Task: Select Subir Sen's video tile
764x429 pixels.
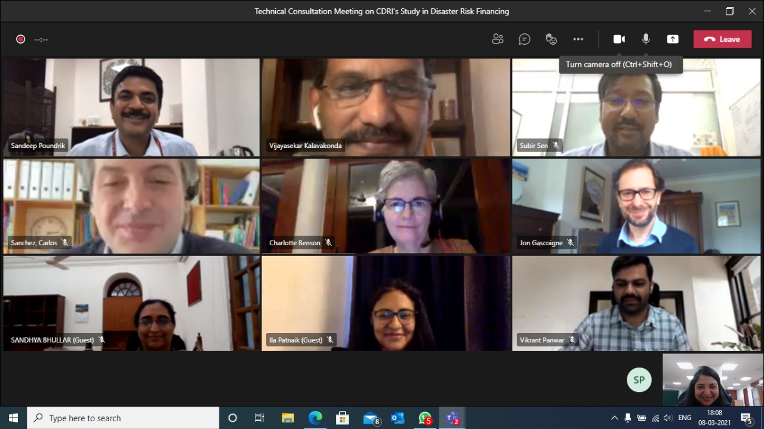Action: 636,107
